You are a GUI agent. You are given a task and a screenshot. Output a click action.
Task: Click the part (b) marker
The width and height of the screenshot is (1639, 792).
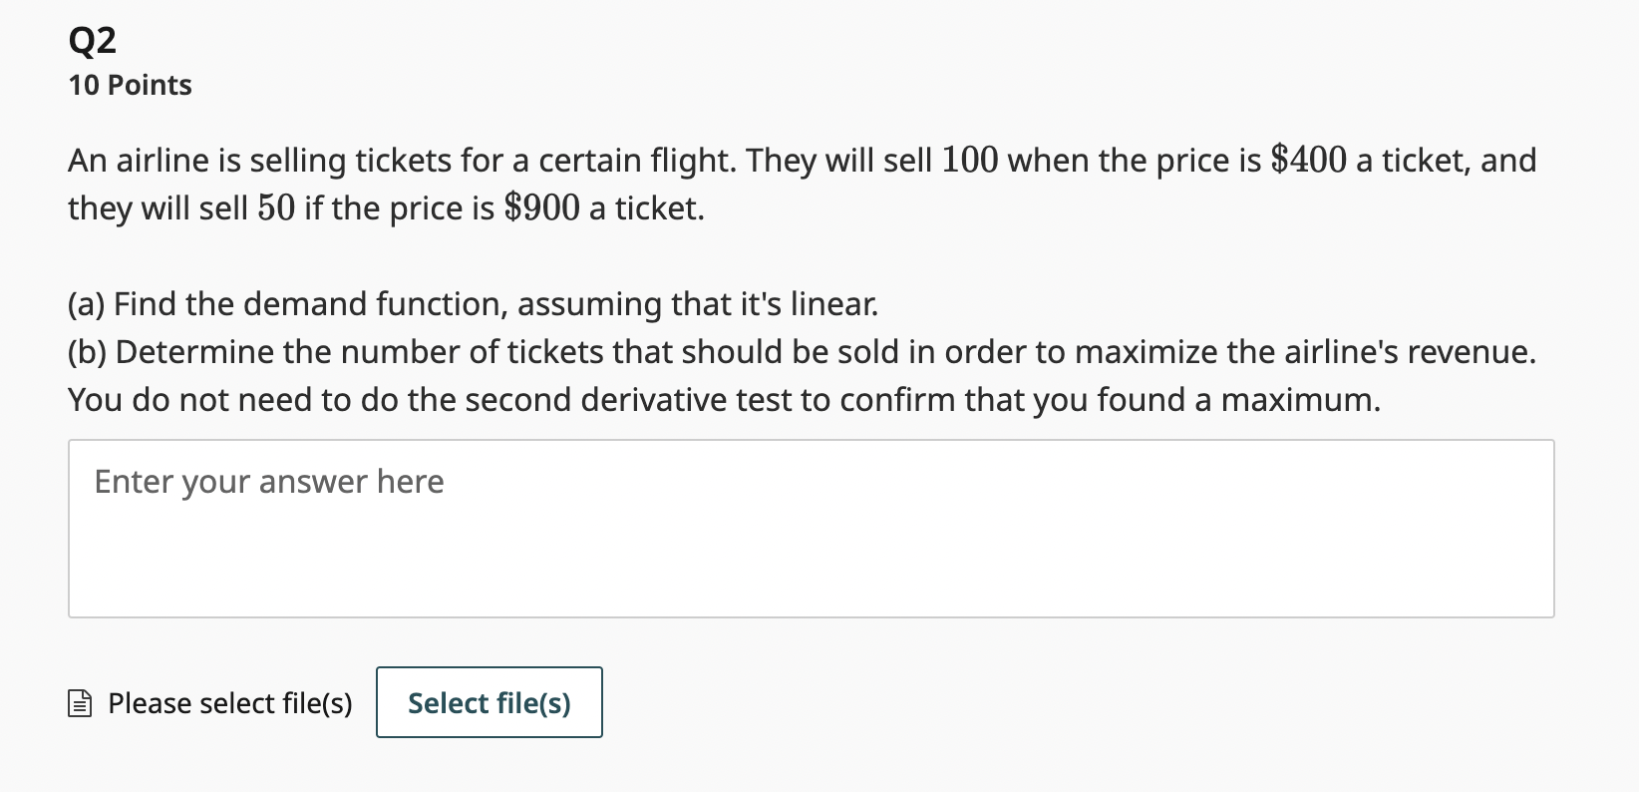pos(88,352)
